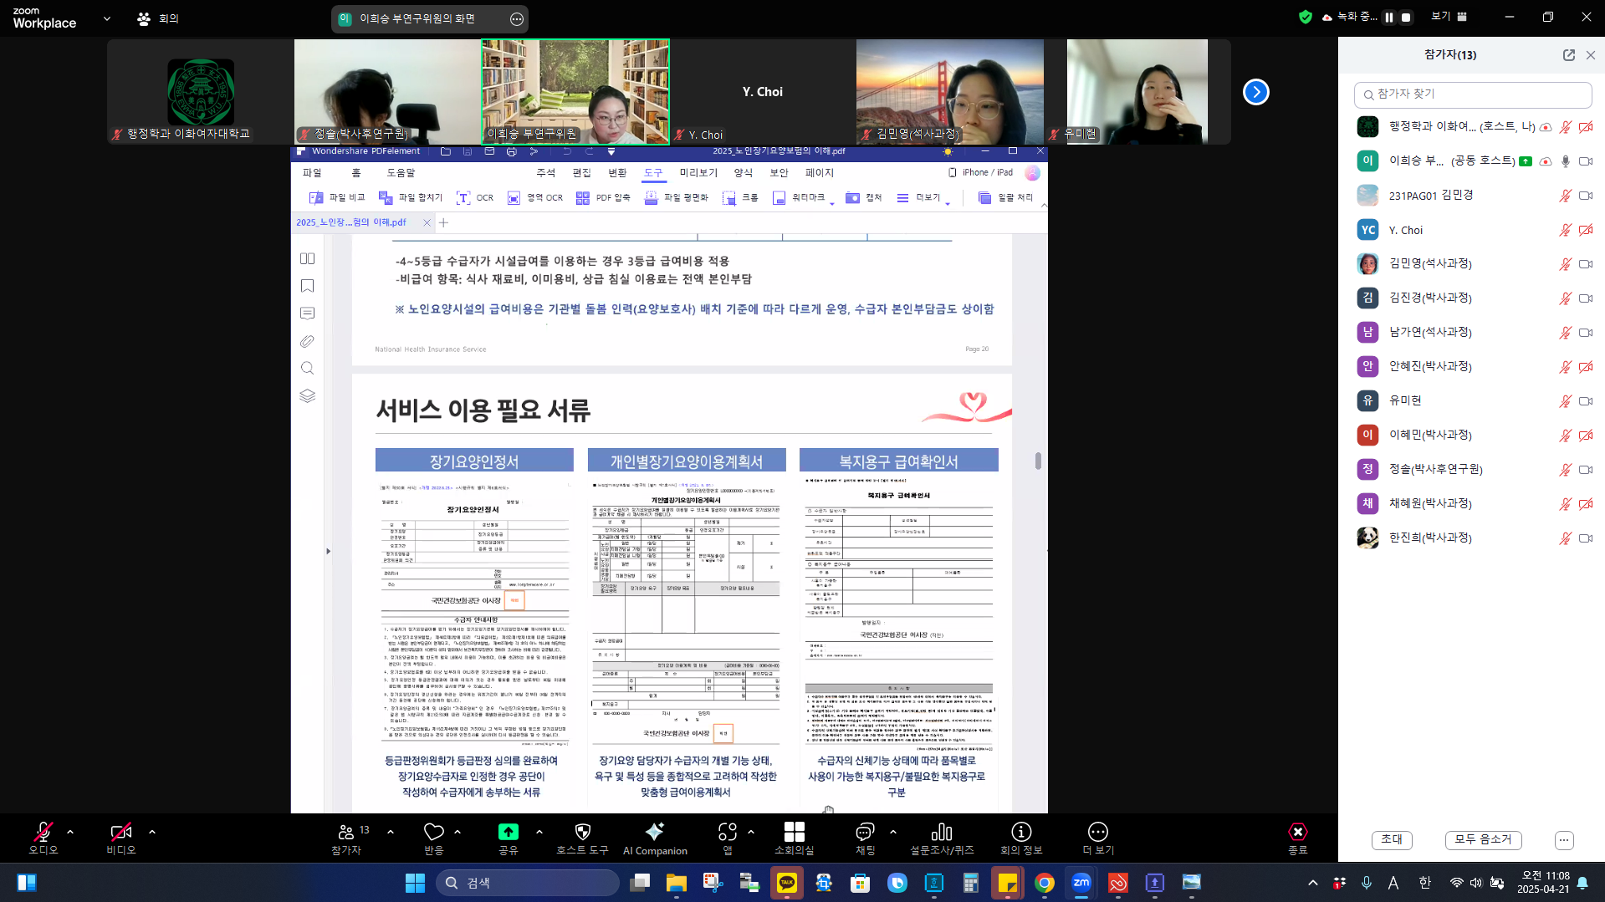The height and width of the screenshot is (902, 1605).
Task: Expand audio options arrow next to 오디오
Action: coord(70,832)
